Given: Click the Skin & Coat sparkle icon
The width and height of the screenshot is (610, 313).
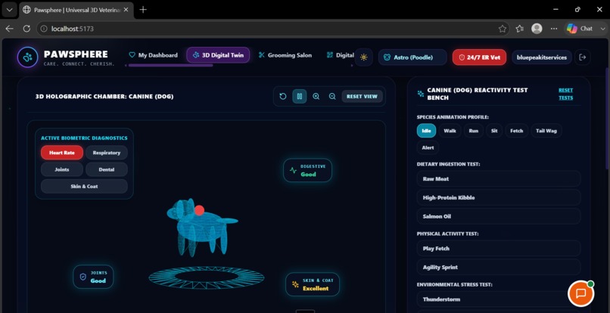Looking at the screenshot, I should (x=295, y=284).
